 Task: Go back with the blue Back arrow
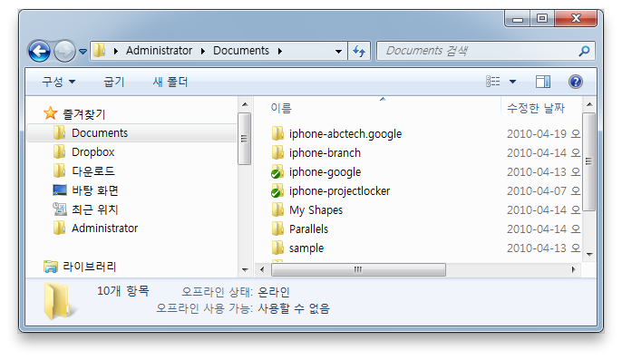click(39, 51)
